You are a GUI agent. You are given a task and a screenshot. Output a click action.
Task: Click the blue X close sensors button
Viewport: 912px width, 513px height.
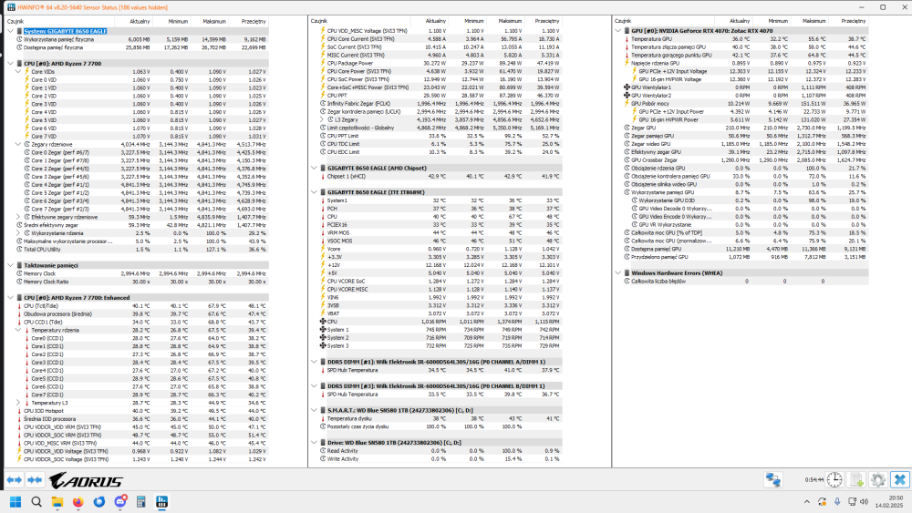898,479
